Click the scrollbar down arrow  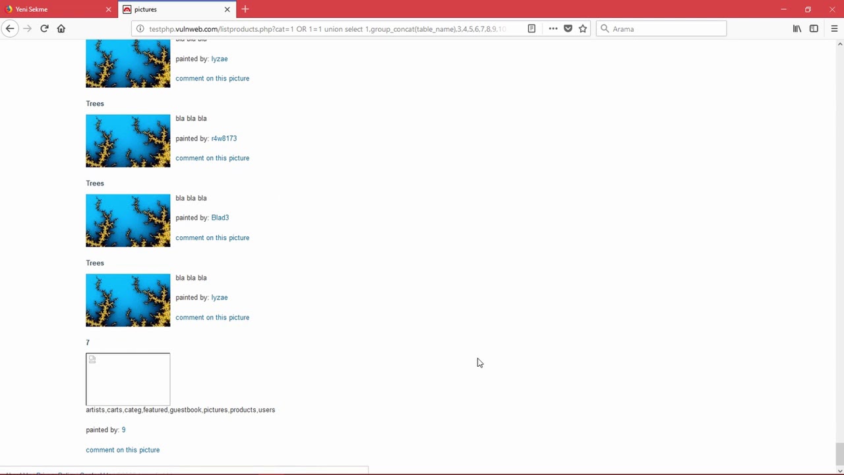(839, 470)
